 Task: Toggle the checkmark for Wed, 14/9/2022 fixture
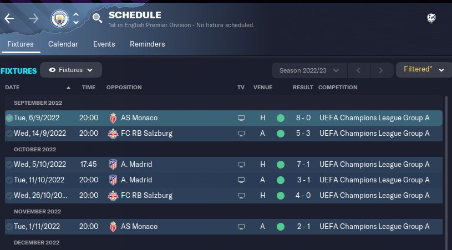point(9,134)
